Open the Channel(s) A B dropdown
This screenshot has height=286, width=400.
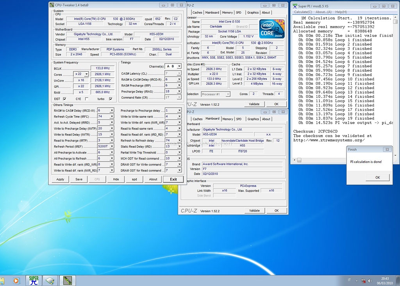179,66
